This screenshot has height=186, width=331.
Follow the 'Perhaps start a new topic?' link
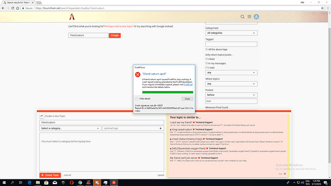[119, 26]
